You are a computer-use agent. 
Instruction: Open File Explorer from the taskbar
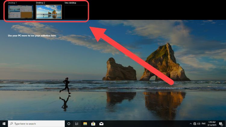(85, 124)
